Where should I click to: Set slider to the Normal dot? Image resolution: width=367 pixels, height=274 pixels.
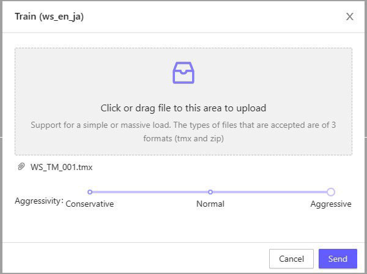pyautogui.click(x=210, y=192)
